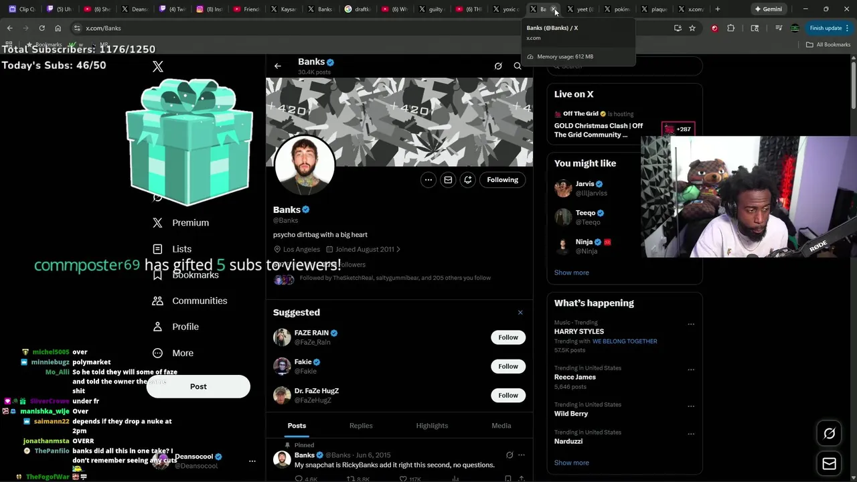This screenshot has height=482, width=857.
Task: Switch to the Highlights tab
Action: [432, 426]
